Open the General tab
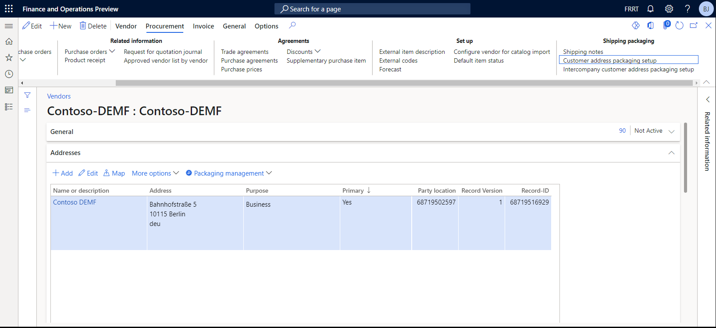The width and height of the screenshot is (716, 328). tap(234, 26)
